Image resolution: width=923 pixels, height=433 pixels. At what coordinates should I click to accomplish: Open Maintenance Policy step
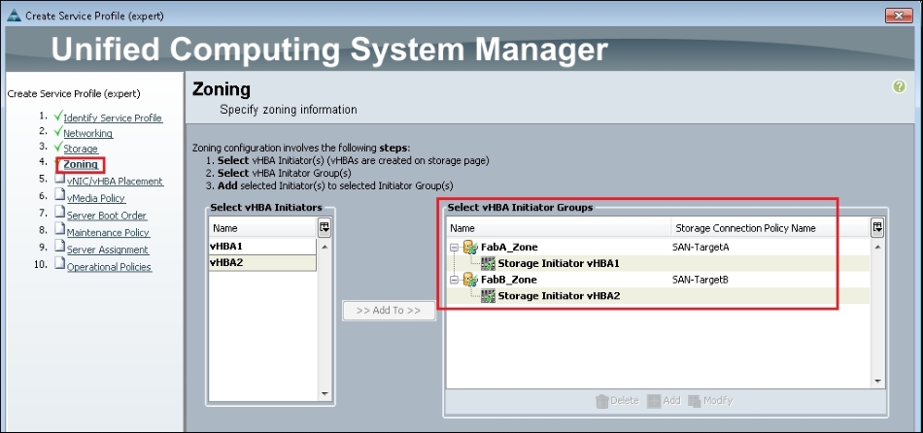[108, 233]
